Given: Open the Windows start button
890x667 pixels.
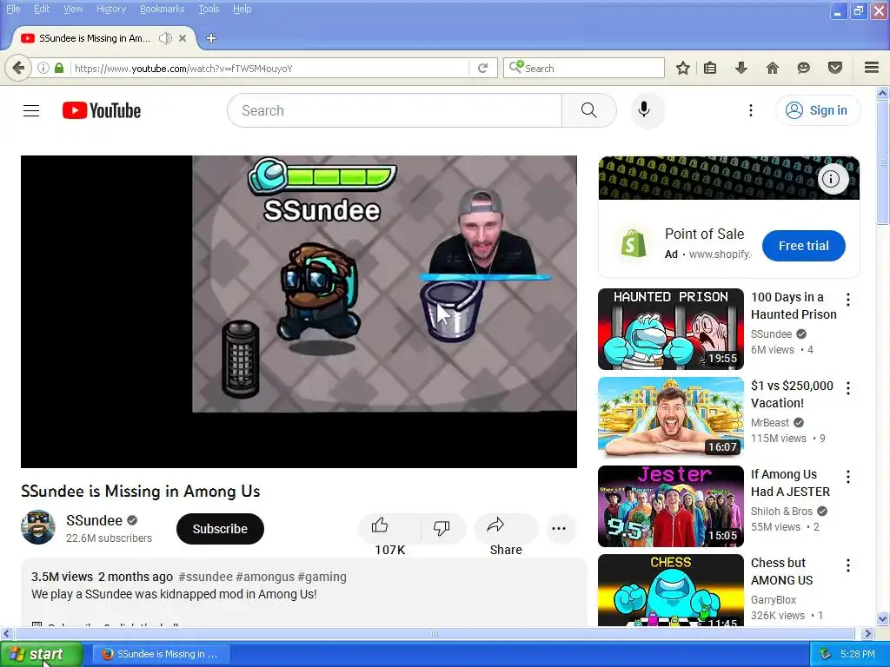Looking at the screenshot, I should coord(41,654).
